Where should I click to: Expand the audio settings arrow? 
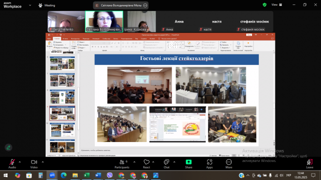click(x=20, y=162)
